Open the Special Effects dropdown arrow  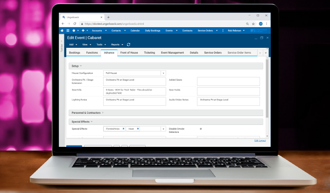163,129
